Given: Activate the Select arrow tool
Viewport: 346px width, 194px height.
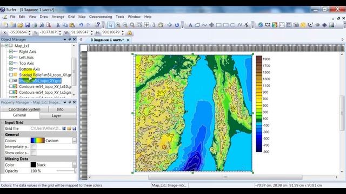Looking at the screenshot, I should tap(110, 25).
